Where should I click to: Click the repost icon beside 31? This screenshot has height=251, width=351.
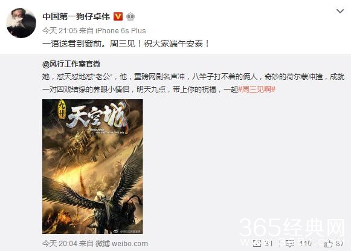pyautogui.click(x=257, y=243)
